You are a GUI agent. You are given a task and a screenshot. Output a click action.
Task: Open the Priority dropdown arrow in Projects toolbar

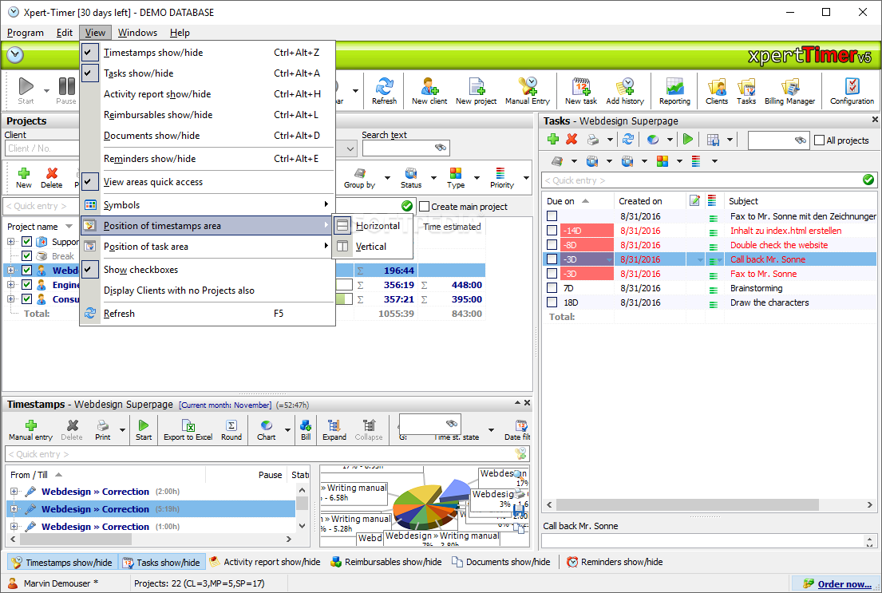pos(526,178)
